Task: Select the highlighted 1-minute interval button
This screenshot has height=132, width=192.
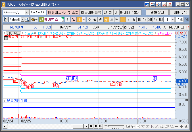Action: point(123,19)
